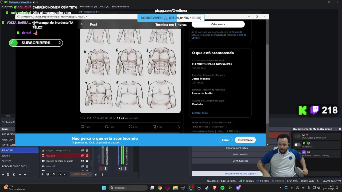Share the X post with upload icon
Viewport: 342px width, 192px height.
[178, 127]
